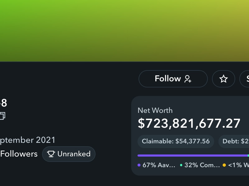The image size is (249, 186).
Task: Select the <1% allocation label
Action: coord(238,165)
